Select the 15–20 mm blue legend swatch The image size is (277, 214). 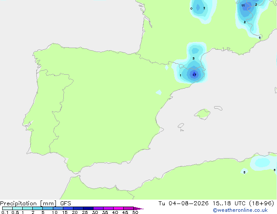(x=68, y=208)
